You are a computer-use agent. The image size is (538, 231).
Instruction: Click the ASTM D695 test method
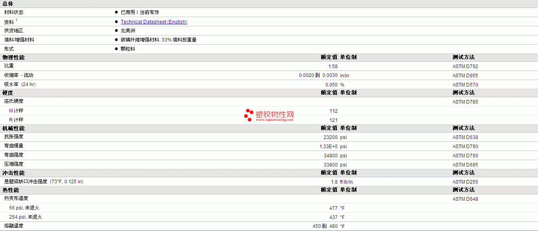pyautogui.click(x=465, y=165)
